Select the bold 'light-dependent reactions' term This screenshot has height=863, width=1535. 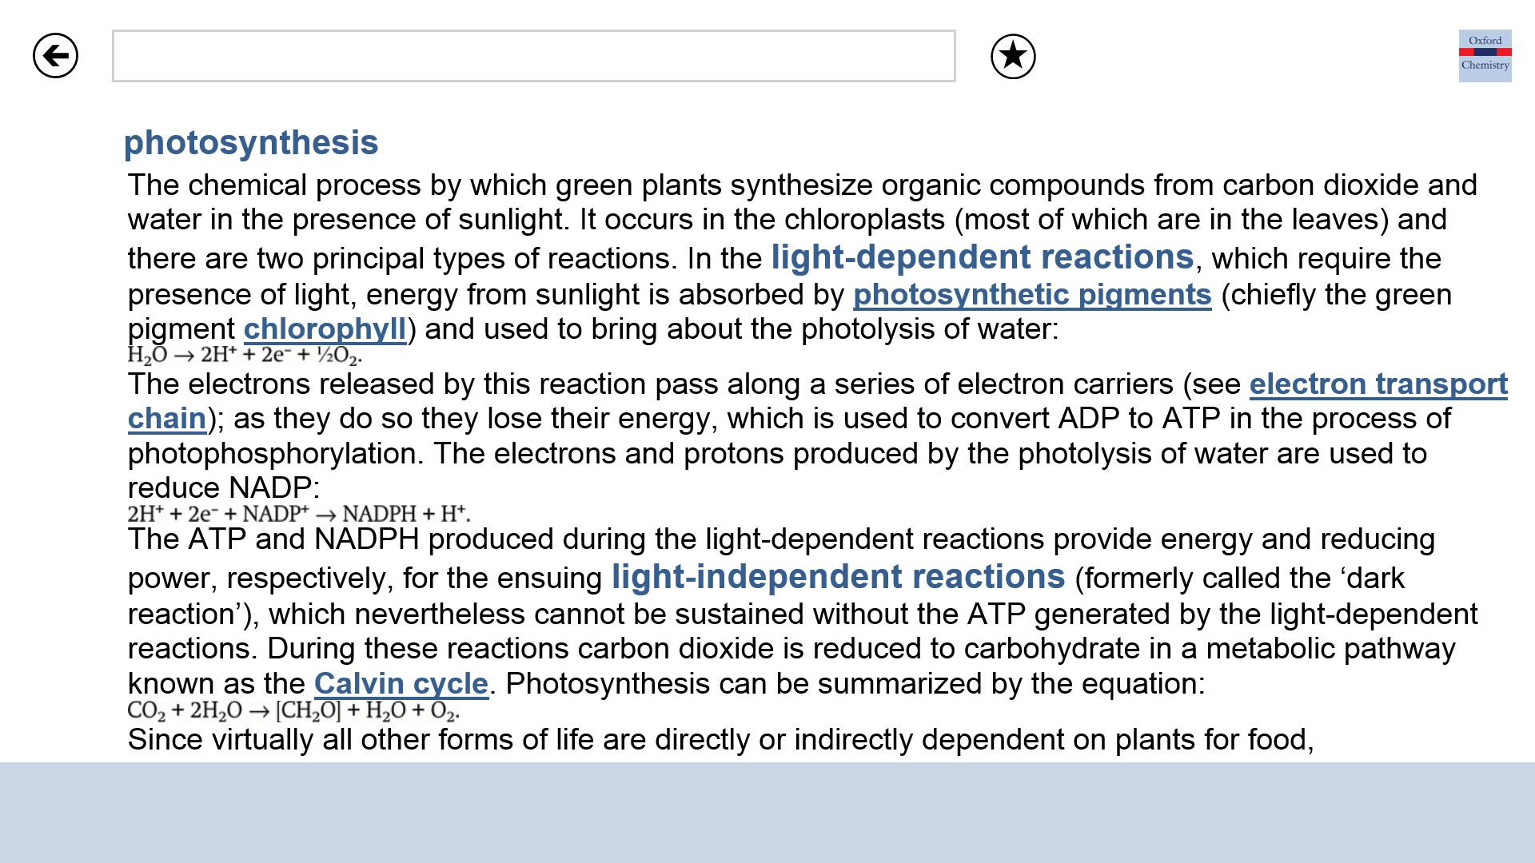pos(982,257)
